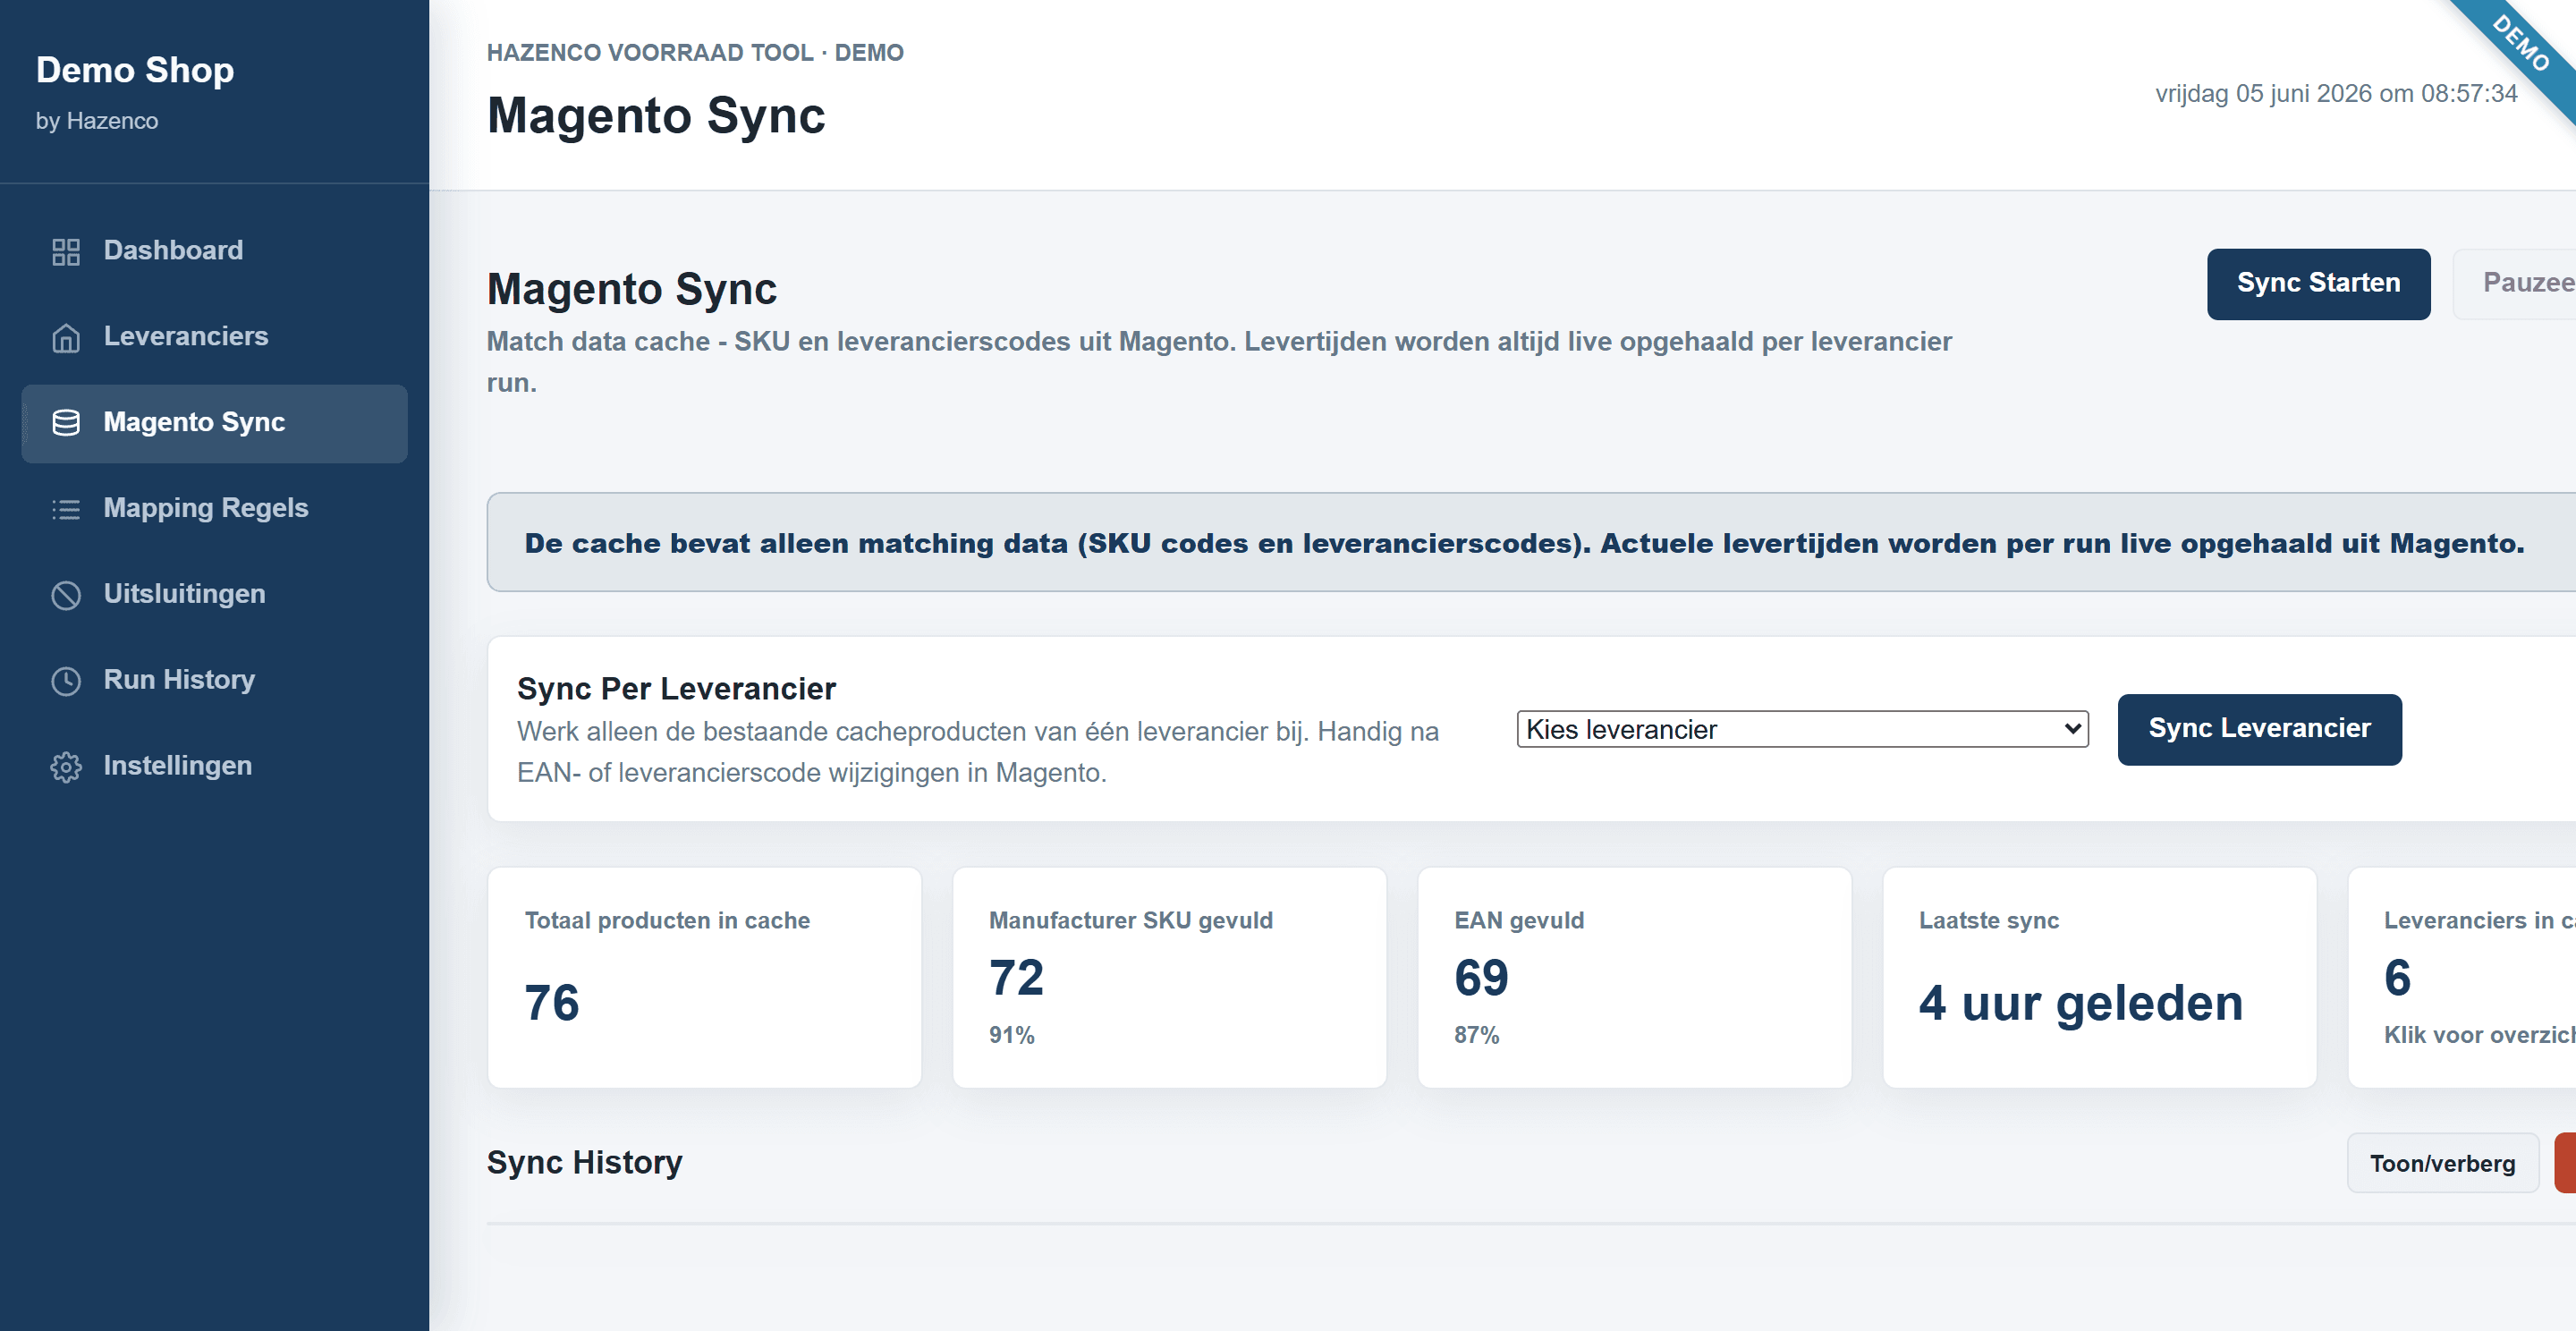2576x1331 pixels.
Task: Click the 'by Hazenco' subtitle
Action: (x=97, y=121)
